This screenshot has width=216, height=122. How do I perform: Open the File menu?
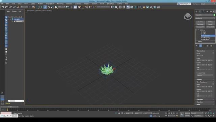[x=2, y=4]
